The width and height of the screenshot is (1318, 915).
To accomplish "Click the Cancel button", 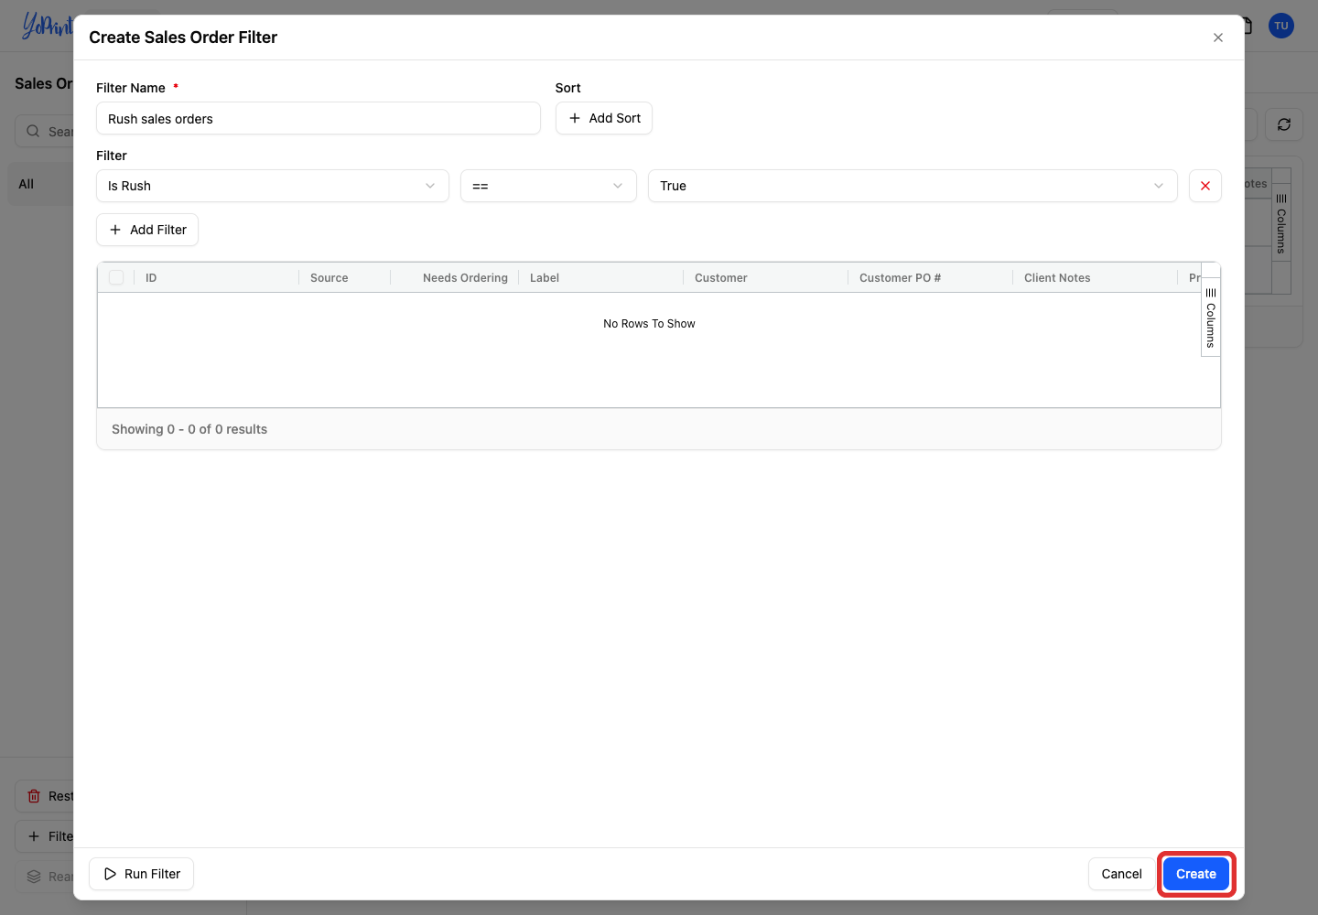I will 1121,874.
